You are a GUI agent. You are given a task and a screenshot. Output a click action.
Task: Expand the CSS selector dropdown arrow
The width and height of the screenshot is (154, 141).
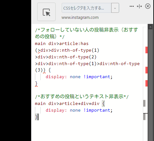point(115,8)
